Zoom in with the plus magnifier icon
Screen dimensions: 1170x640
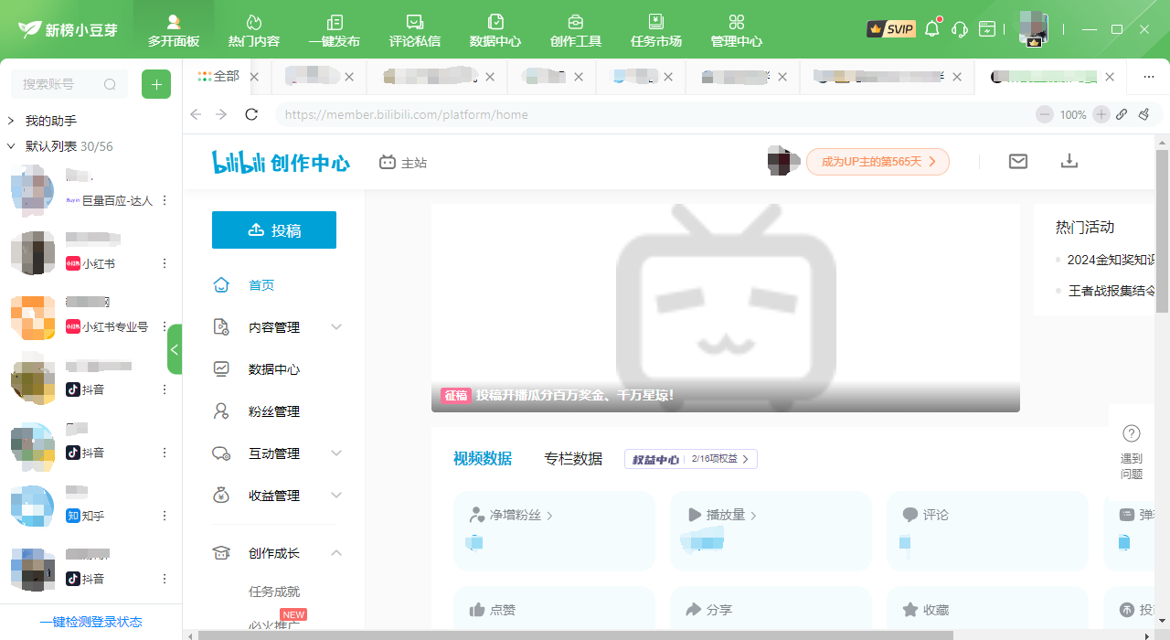(x=1101, y=114)
